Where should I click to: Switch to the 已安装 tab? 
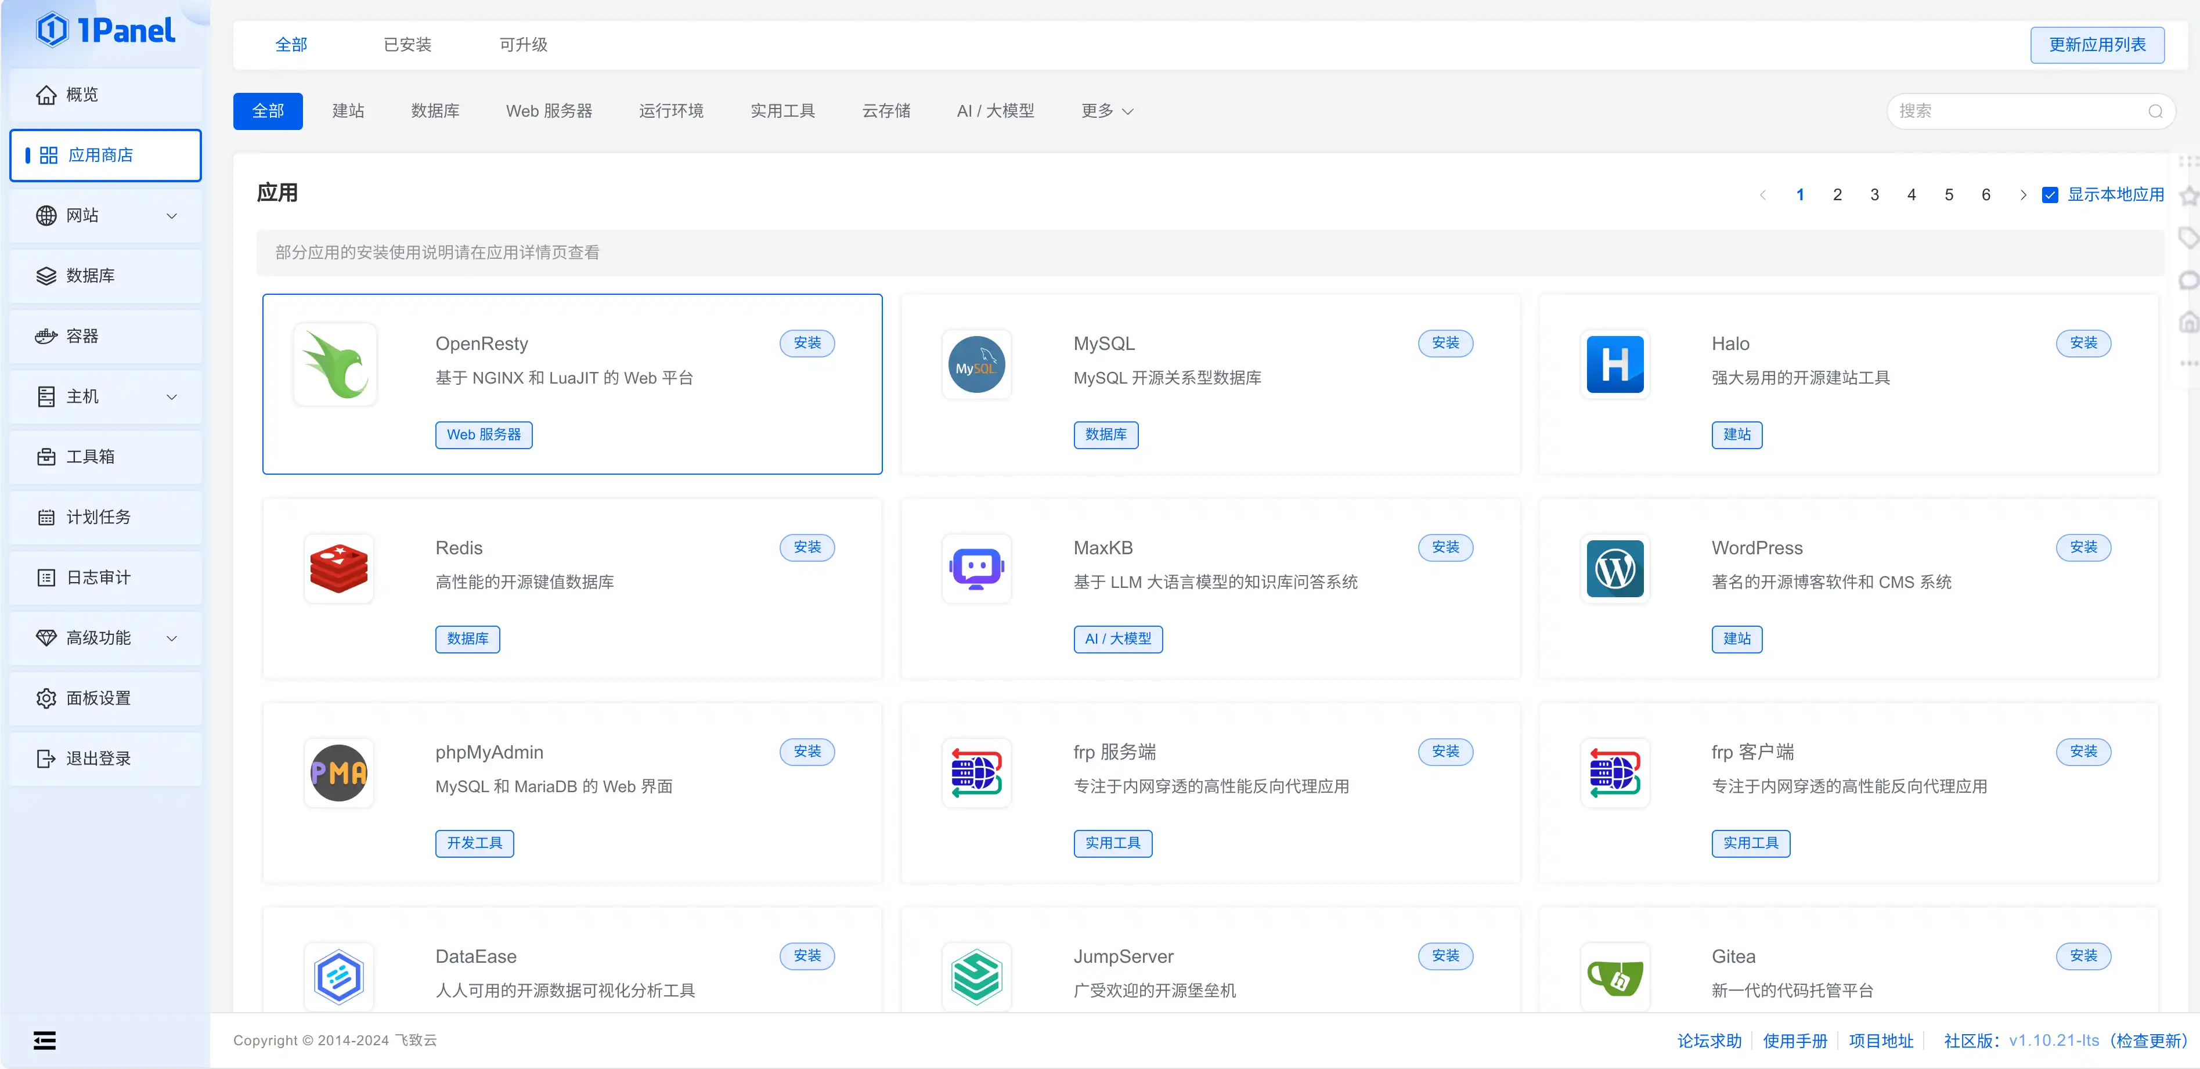point(407,45)
